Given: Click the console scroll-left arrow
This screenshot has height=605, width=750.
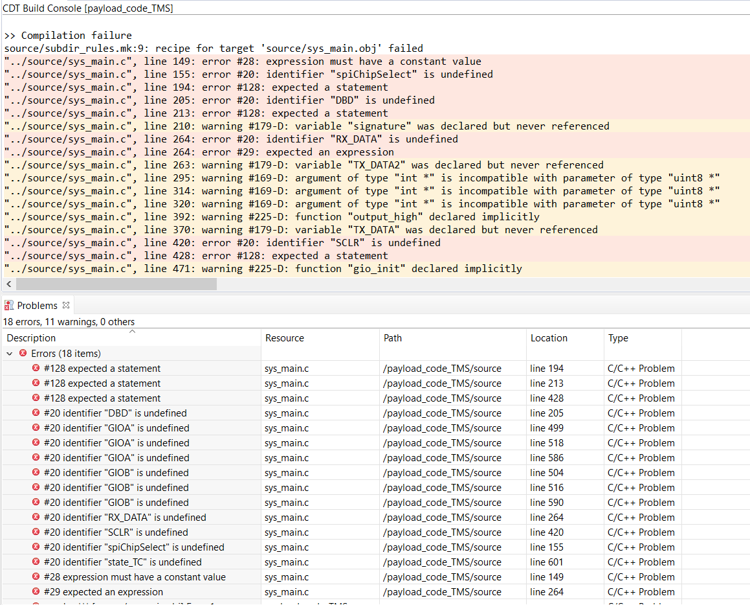Looking at the screenshot, I should click(7, 284).
